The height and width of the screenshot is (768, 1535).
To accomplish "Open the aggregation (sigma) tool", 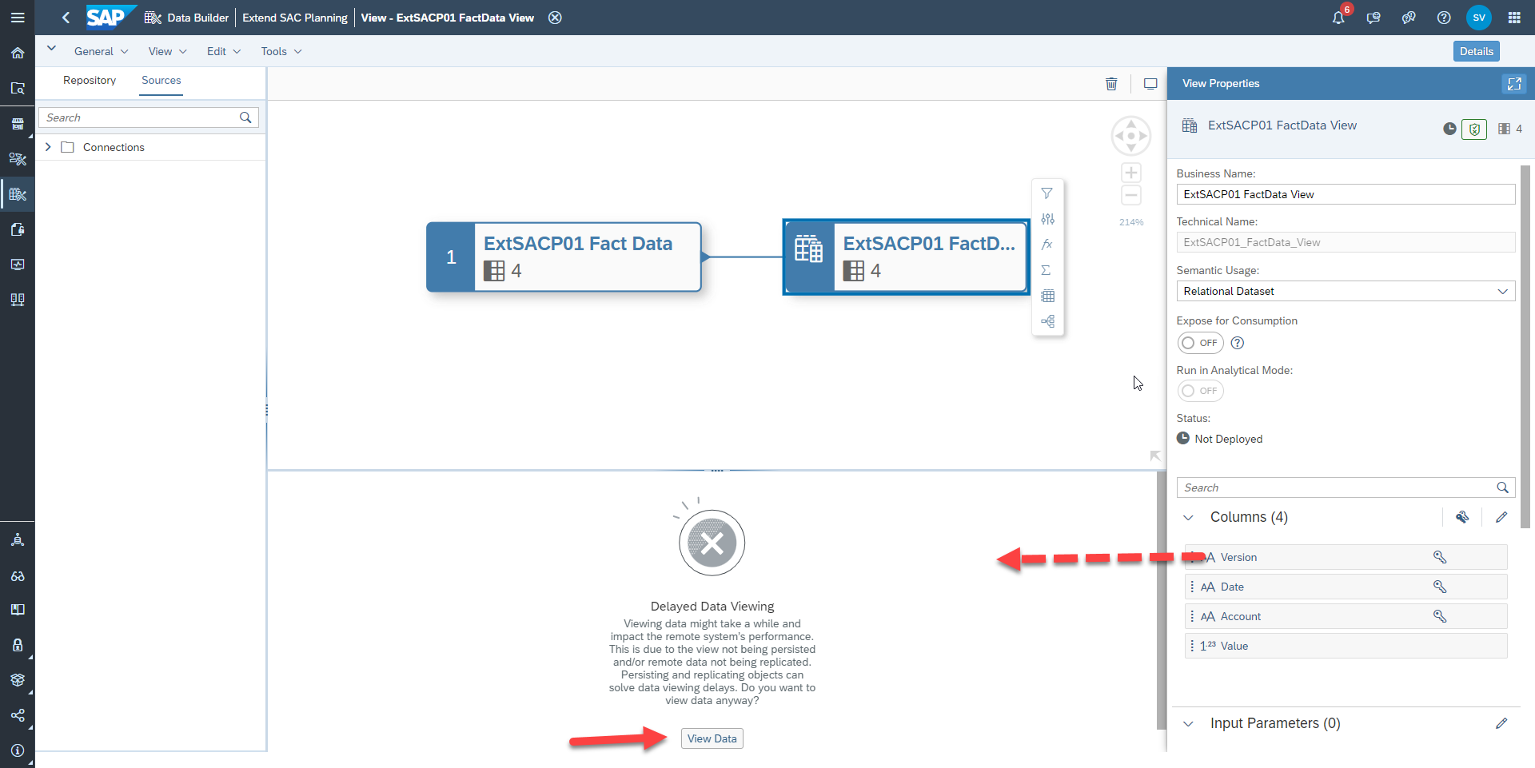I will (1048, 270).
